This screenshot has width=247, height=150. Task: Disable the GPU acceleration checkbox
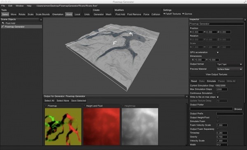[218, 52]
